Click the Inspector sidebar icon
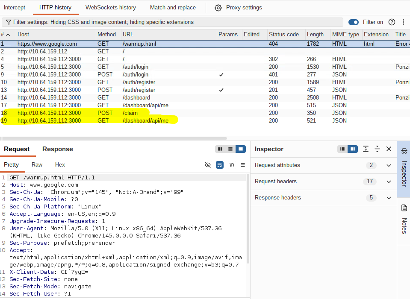This screenshot has width=410, height=299. [x=404, y=151]
